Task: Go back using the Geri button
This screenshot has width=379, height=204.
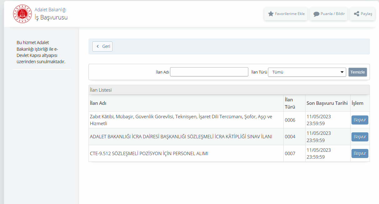Action: 103,46
